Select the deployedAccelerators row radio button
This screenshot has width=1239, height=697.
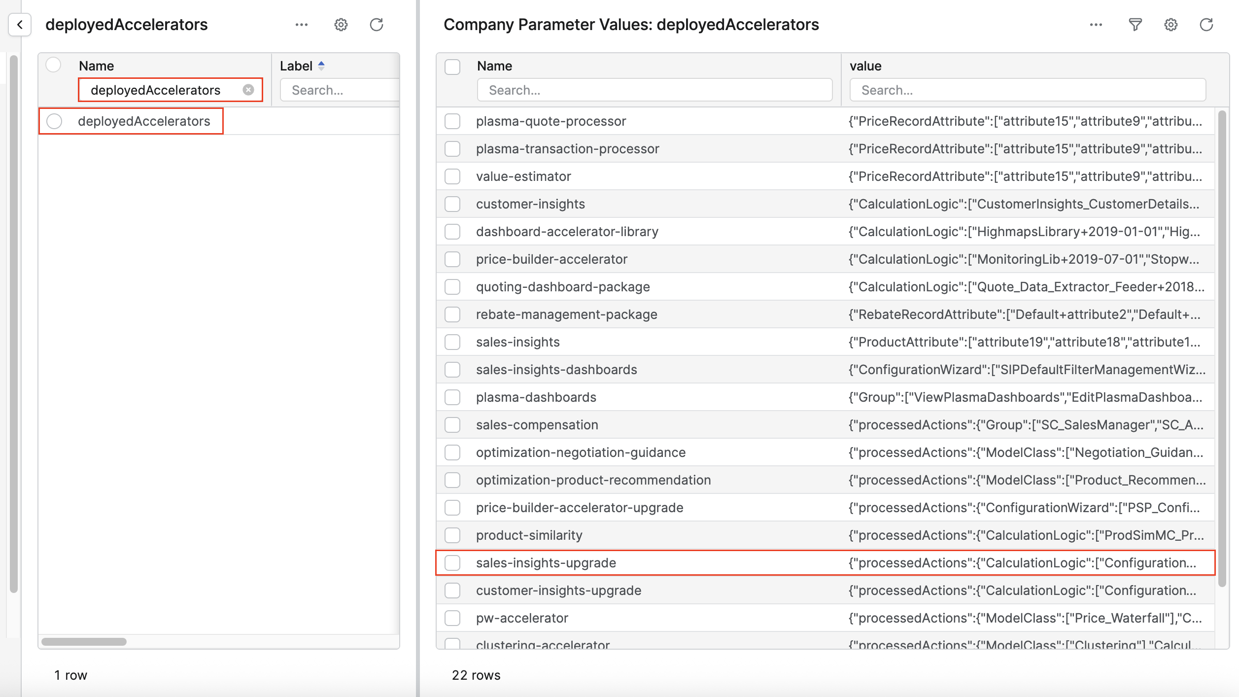(54, 121)
